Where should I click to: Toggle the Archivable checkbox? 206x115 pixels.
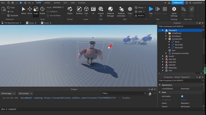[182, 96]
